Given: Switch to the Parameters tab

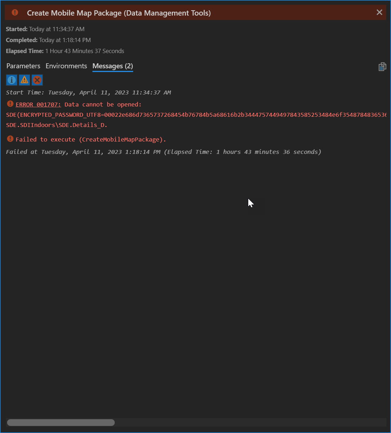Looking at the screenshot, I should coord(23,66).
